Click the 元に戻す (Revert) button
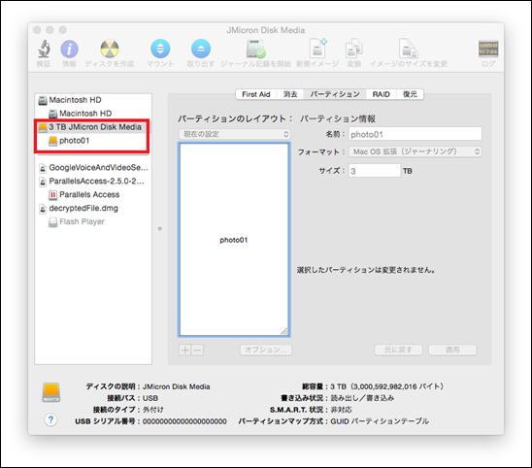This screenshot has width=532, height=468. coord(398,350)
